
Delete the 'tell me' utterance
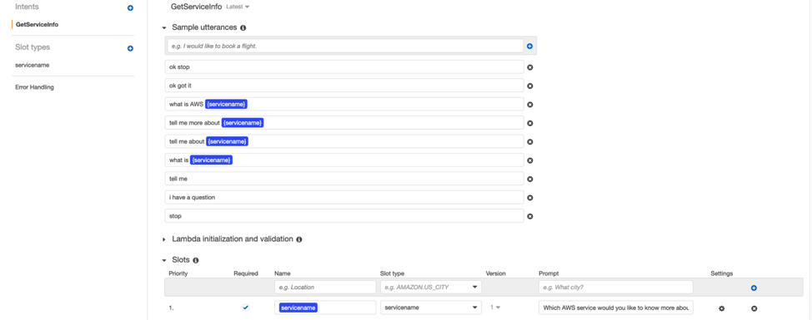click(529, 179)
